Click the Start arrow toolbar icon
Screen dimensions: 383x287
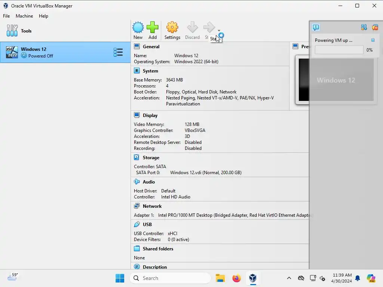[x=209, y=27]
